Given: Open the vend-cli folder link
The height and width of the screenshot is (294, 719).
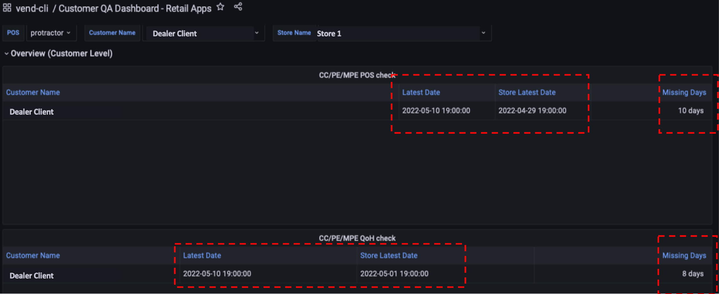Looking at the screenshot, I should click(x=32, y=8).
